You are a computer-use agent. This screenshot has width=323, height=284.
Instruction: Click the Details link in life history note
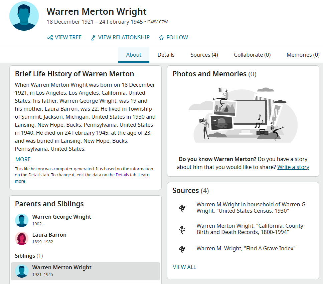(122, 175)
